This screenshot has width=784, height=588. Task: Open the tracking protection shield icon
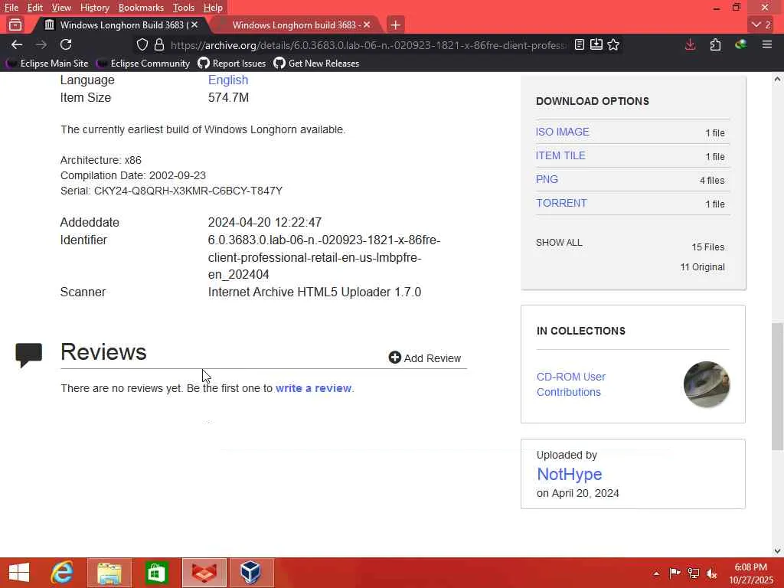[142, 45]
